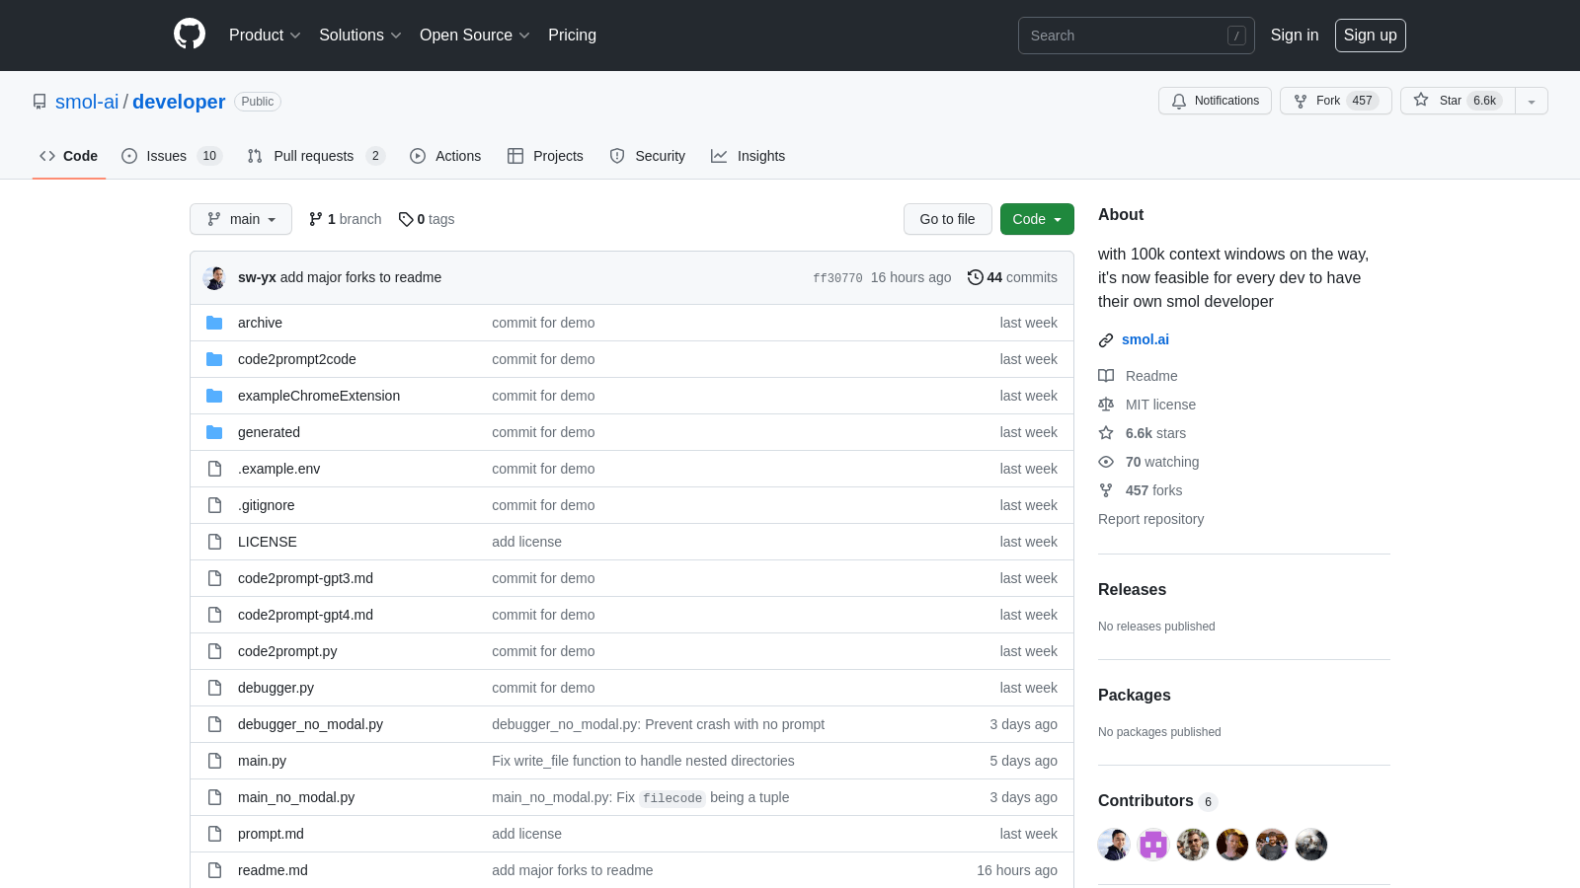Click the generated folder icon
Screen dimensions: 1580x888
coord(214,432)
